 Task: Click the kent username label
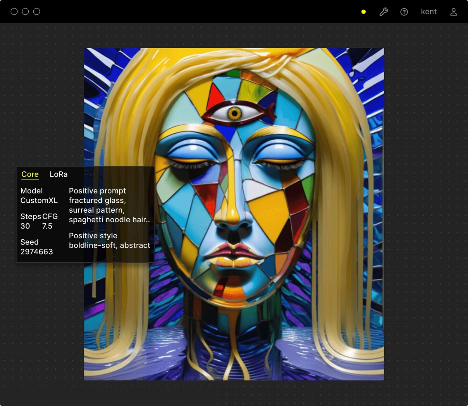pos(429,12)
